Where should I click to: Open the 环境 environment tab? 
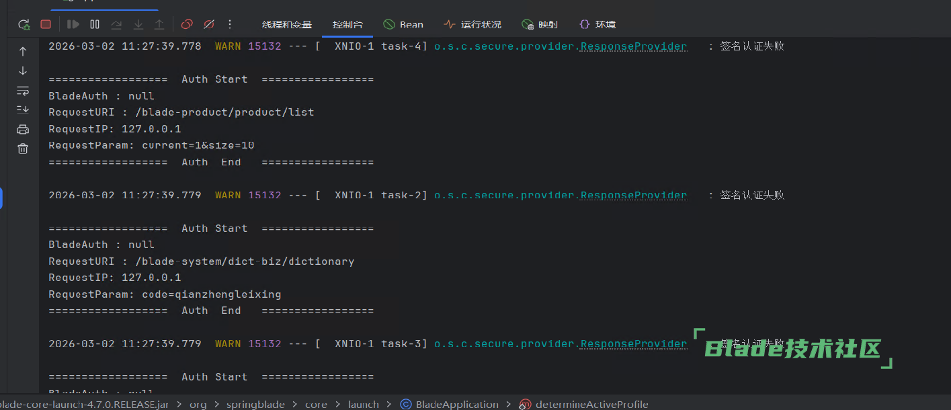click(597, 25)
